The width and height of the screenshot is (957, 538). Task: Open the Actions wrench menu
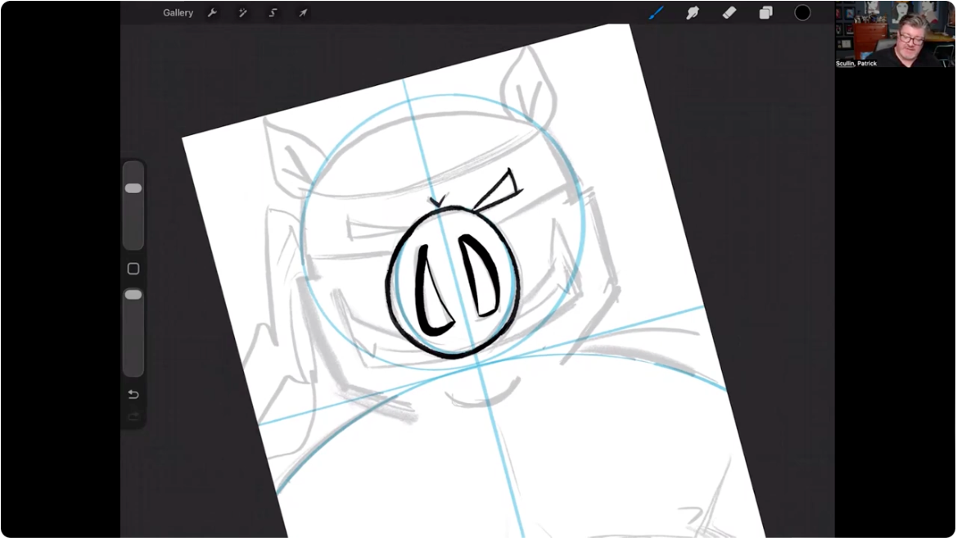click(212, 13)
